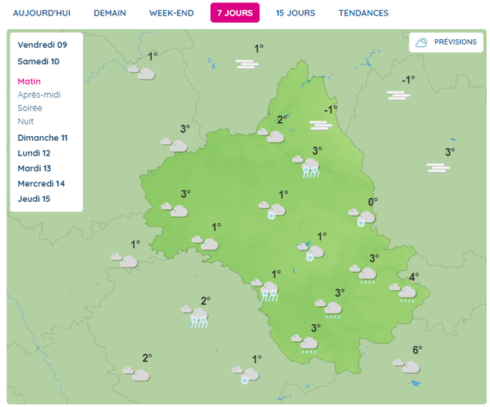Click the fog icon below upper-right -1°
Viewport: 490px width, 407px height.
click(x=398, y=95)
